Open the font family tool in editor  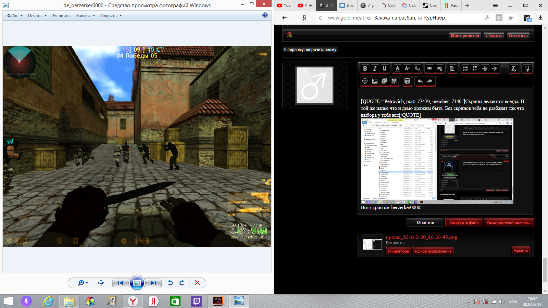pyautogui.click(x=417, y=69)
